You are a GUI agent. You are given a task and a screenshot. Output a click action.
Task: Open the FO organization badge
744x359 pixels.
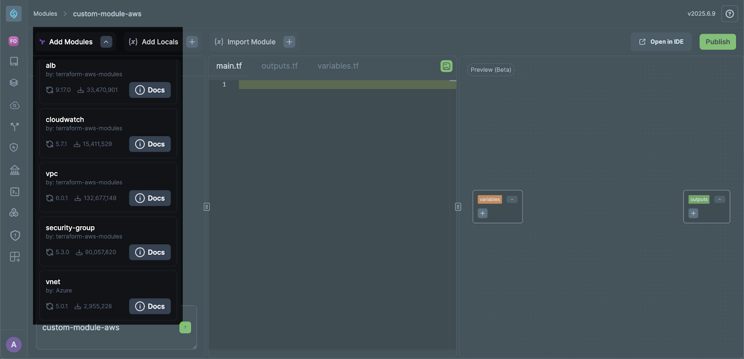(13, 41)
